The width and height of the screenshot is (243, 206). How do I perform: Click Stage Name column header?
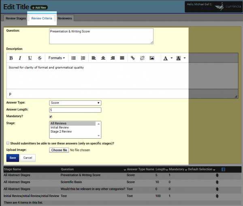point(13,169)
